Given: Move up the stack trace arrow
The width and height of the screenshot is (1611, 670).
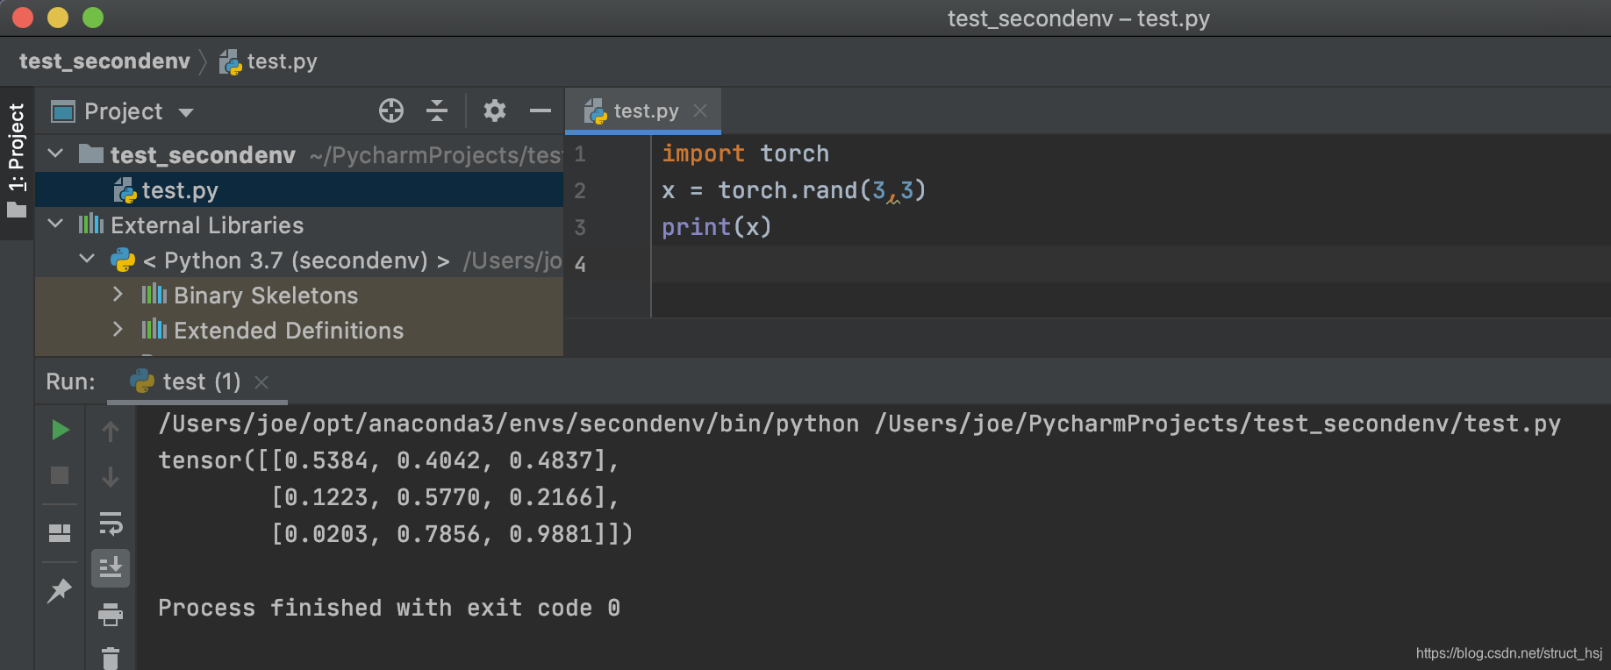Looking at the screenshot, I should [x=111, y=431].
